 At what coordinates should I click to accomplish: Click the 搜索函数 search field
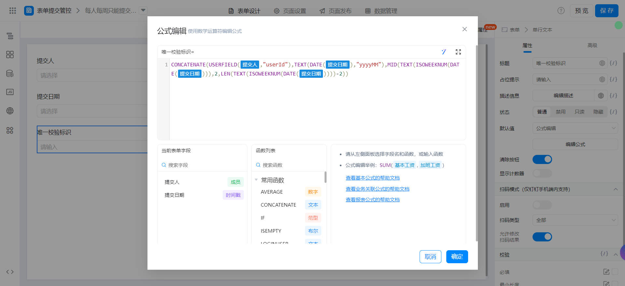tap(290, 165)
